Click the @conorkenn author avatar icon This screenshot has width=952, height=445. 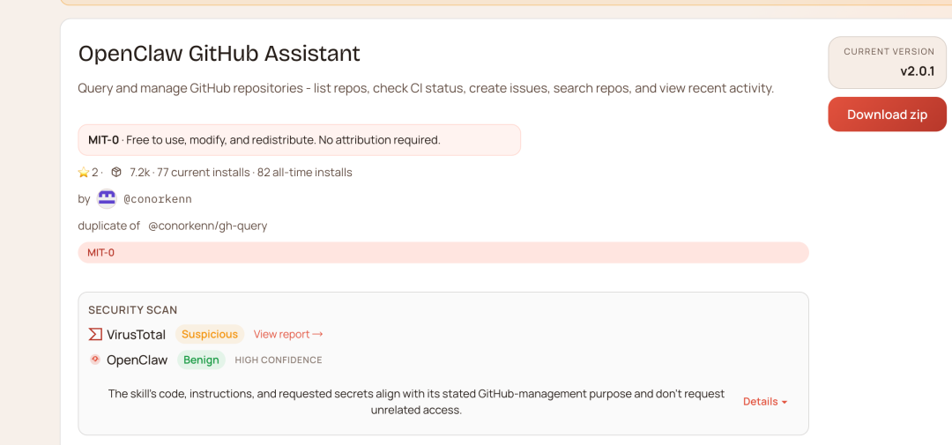coord(107,199)
